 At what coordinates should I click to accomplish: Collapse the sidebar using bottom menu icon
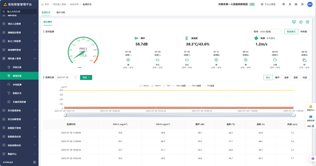35,162
